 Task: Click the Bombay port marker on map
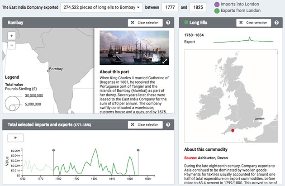click(48, 71)
